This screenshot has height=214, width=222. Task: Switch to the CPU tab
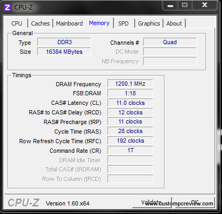(17, 23)
